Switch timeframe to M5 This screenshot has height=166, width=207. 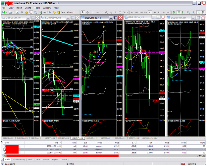click(136, 12)
